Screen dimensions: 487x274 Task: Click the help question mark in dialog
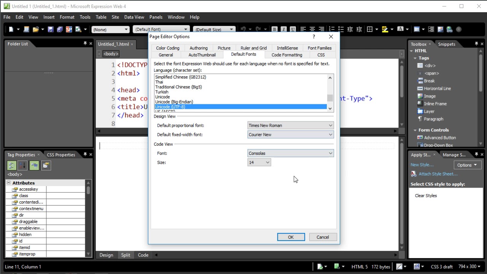coord(314,37)
